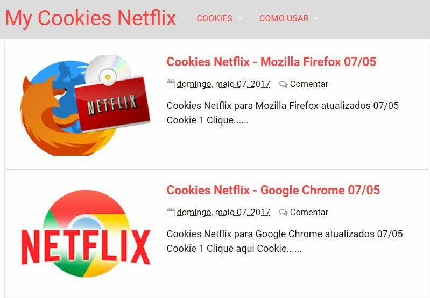
Task: Expand the arrow next to COMO USAR
Action: point(316,19)
